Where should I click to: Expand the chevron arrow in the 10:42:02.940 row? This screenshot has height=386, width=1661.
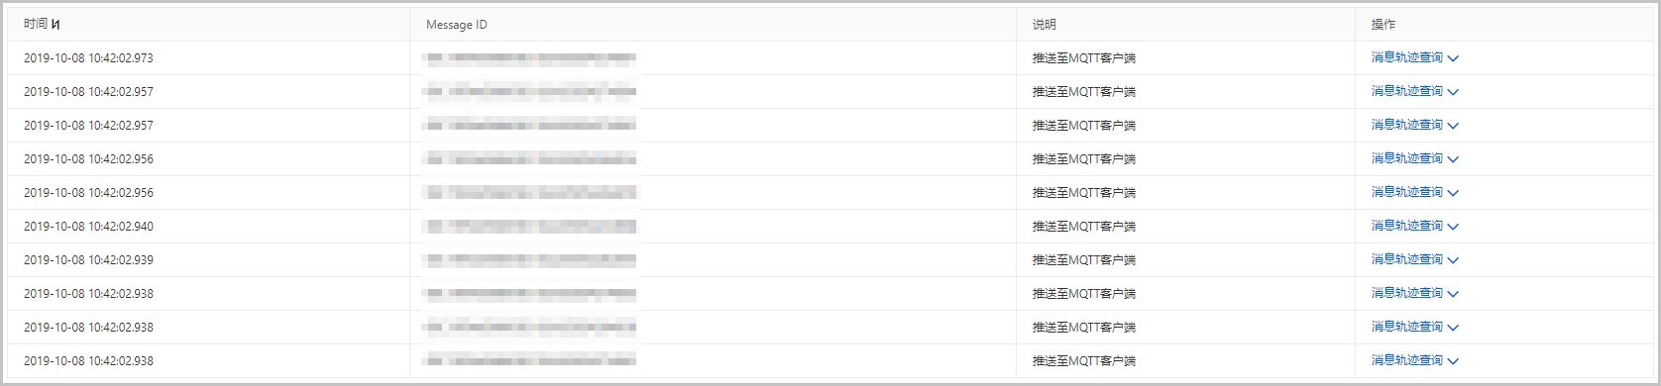pyautogui.click(x=1453, y=227)
